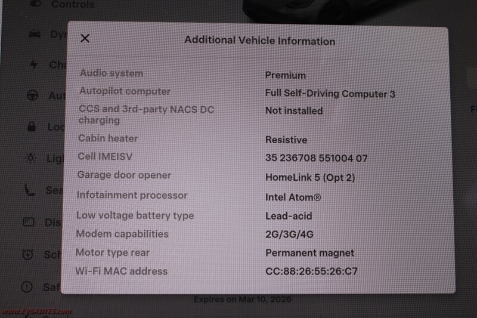Image resolution: width=477 pixels, height=318 pixels.
Task: Tap the Wi-Fi MAC address value
Action: point(311,271)
